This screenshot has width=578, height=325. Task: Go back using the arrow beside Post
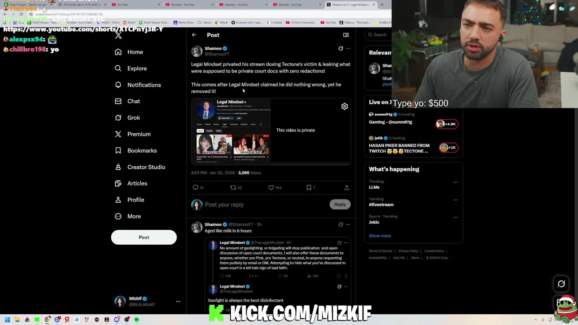tap(194, 35)
